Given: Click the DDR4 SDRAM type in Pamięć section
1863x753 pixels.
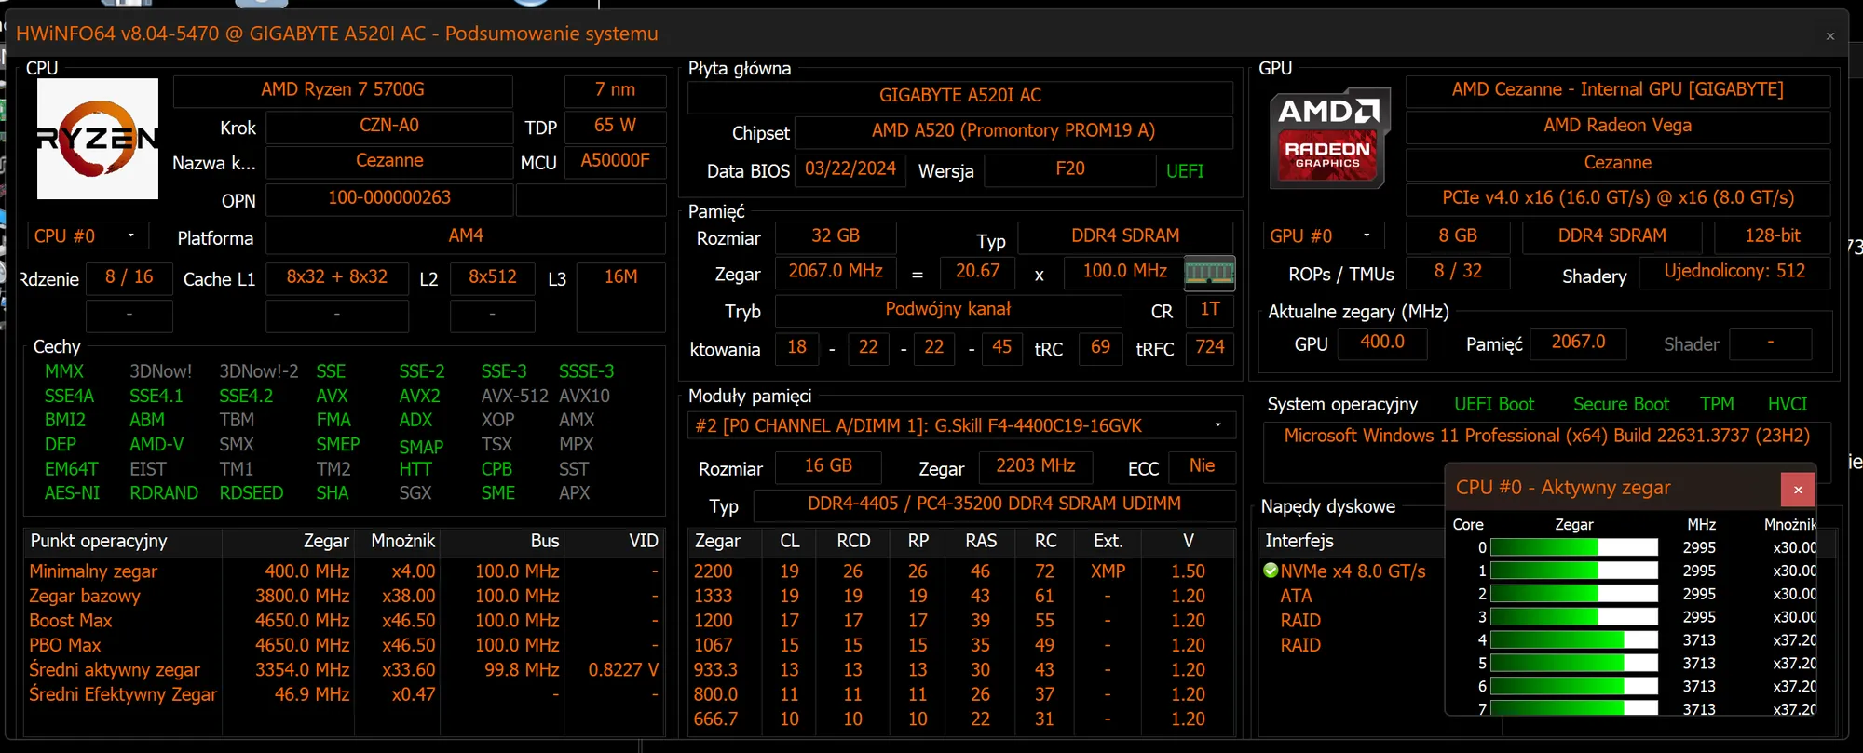Looking at the screenshot, I should point(1125,236).
